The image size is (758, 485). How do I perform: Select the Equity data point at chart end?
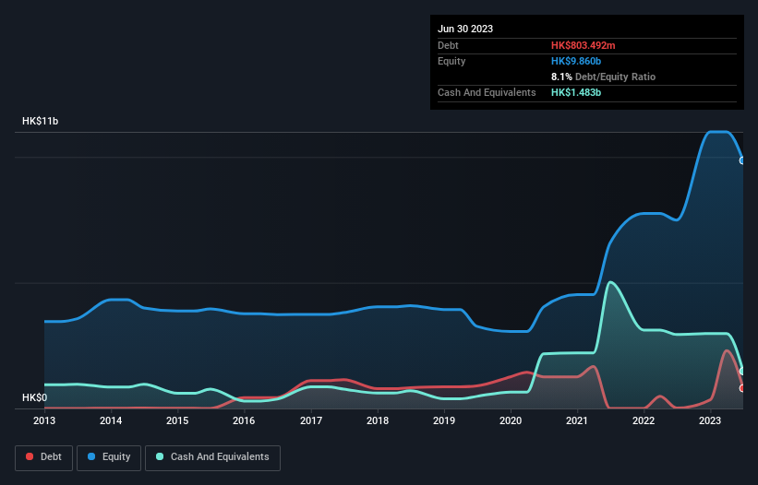[742, 160]
